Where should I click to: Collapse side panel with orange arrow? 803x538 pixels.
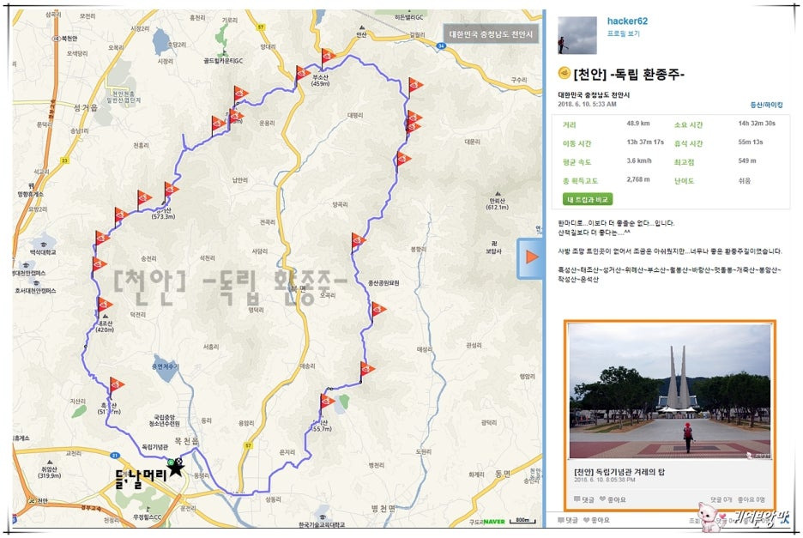530,257
